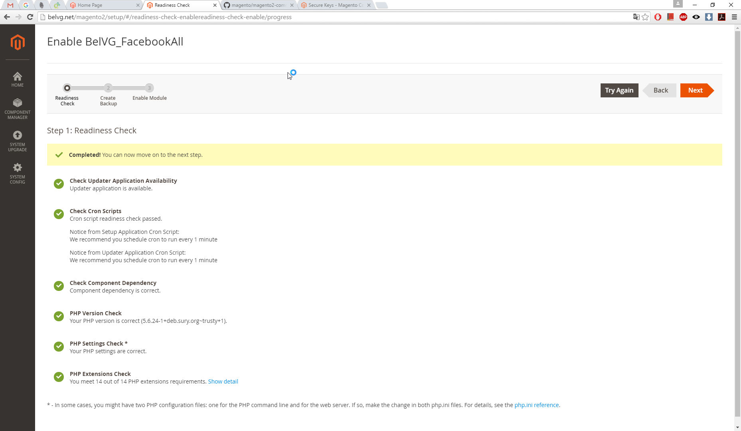This screenshot has width=741, height=431.
Task: Open a new browser tab
Action: (382, 5)
